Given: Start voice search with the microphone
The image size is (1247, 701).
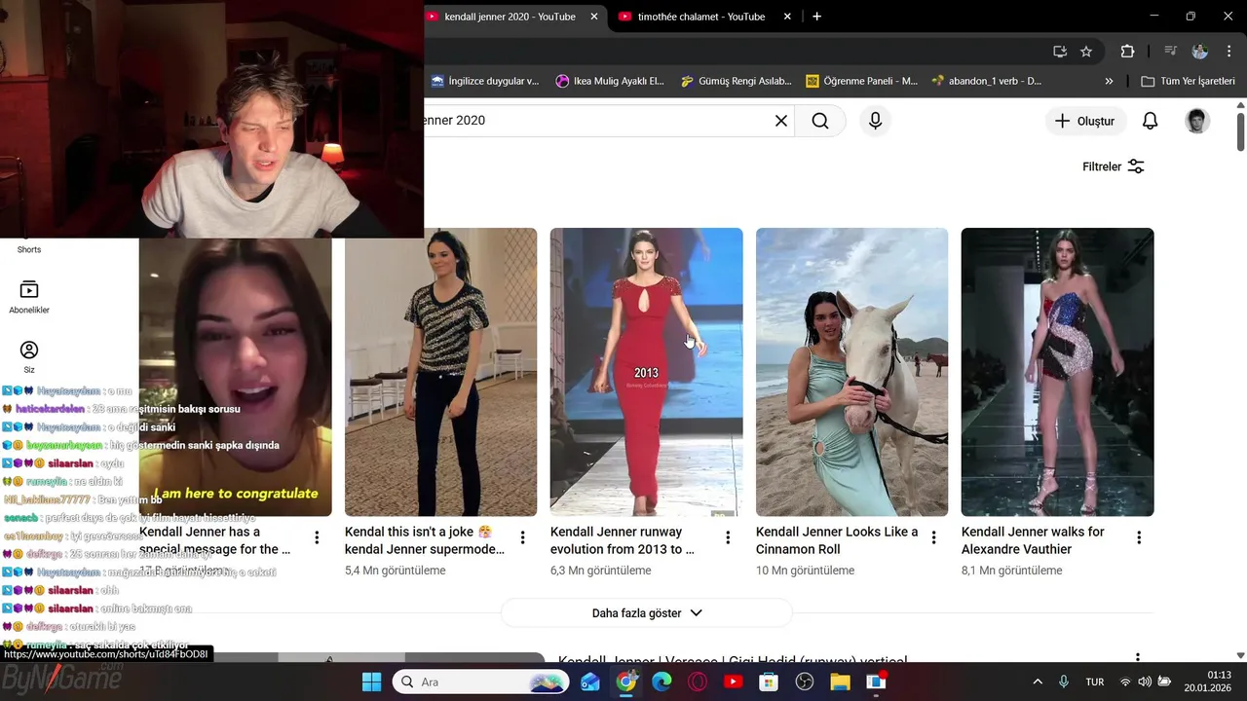Looking at the screenshot, I should [875, 121].
